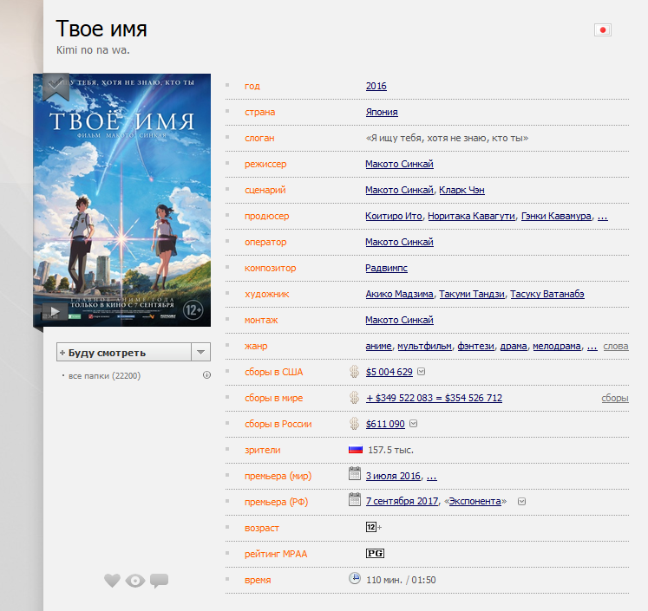648x611 pixels.
Task: Open the мелодрама genre link
Action: [x=557, y=346]
